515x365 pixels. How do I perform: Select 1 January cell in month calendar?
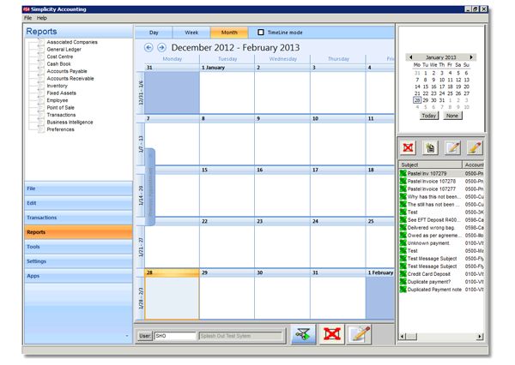coord(227,88)
